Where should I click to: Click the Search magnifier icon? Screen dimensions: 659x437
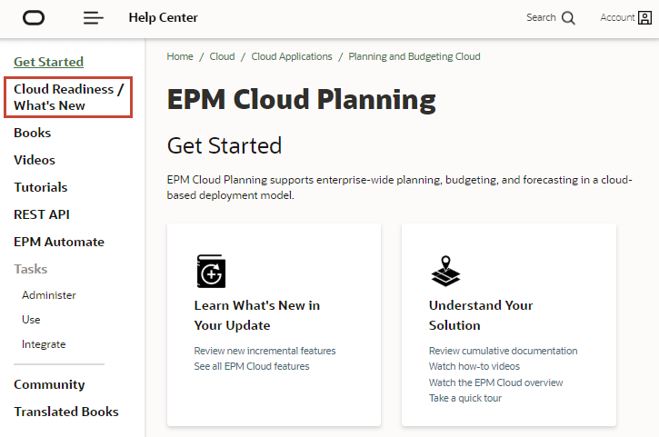click(568, 18)
